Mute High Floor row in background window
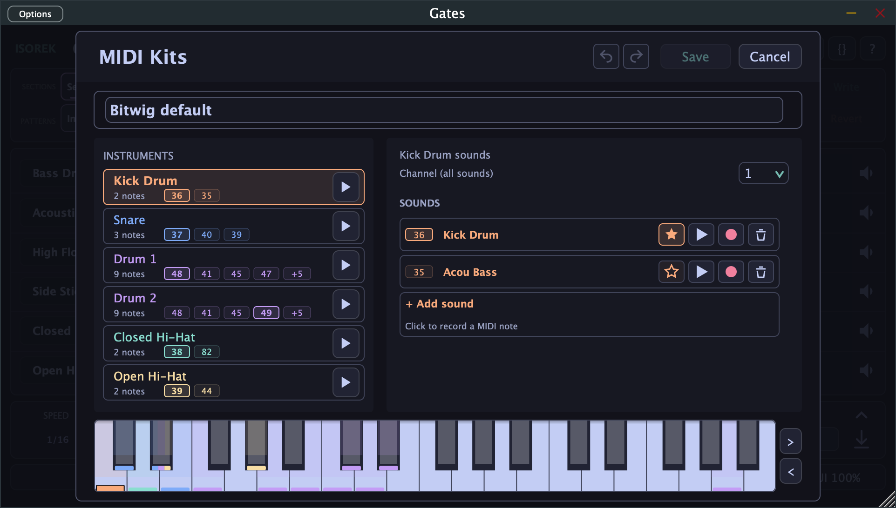The width and height of the screenshot is (896, 508). point(866,252)
